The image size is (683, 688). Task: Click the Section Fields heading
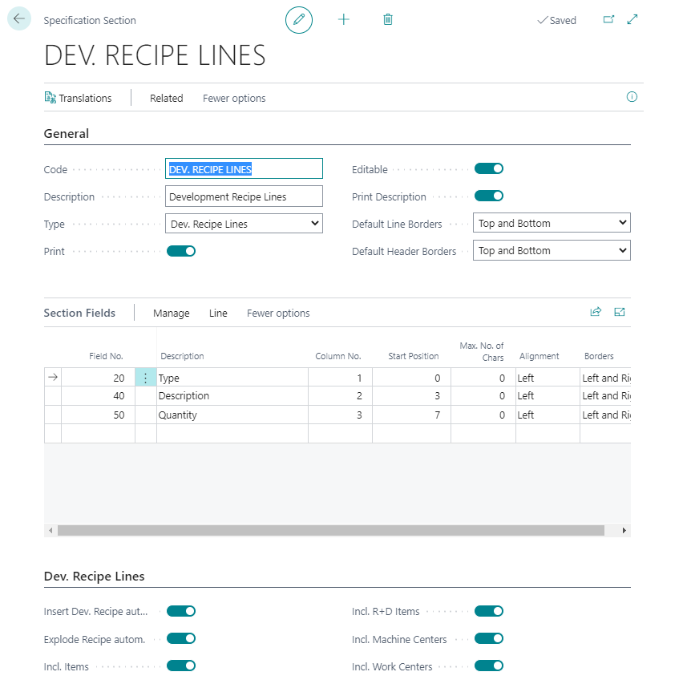(79, 313)
